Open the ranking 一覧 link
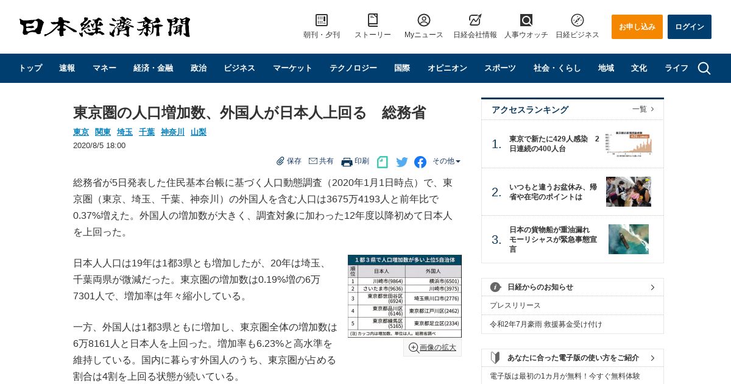731x384 pixels. 643,109
